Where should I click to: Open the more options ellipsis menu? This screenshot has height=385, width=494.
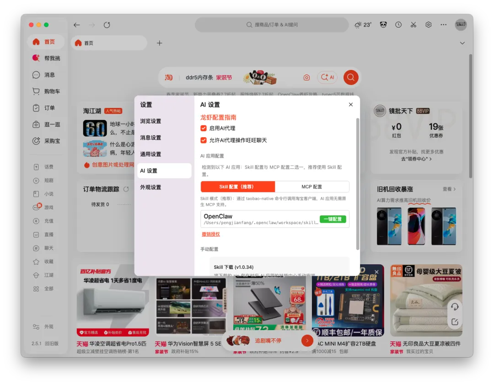pyautogui.click(x=444, y=25)
